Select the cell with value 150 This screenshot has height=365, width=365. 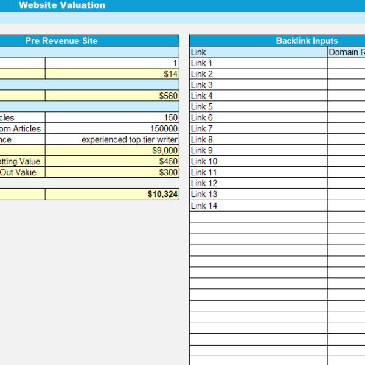(x=112, y=118)
